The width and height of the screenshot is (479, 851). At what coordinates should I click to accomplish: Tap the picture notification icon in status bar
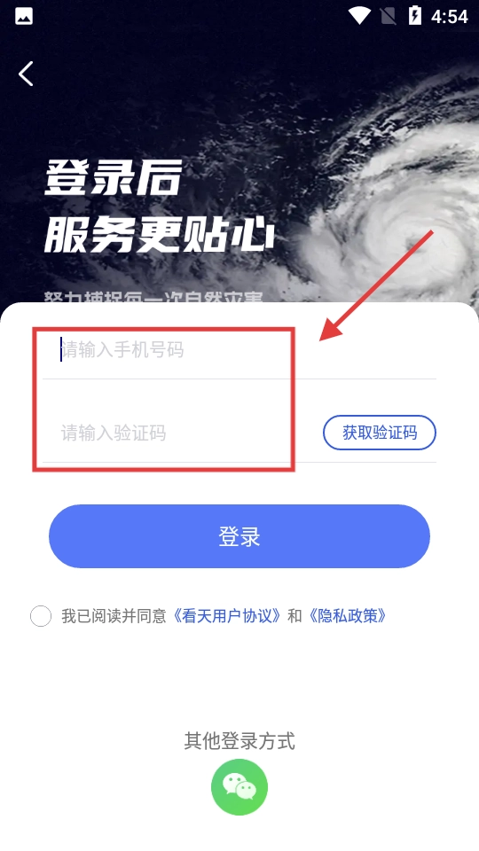tap(24, 16)
